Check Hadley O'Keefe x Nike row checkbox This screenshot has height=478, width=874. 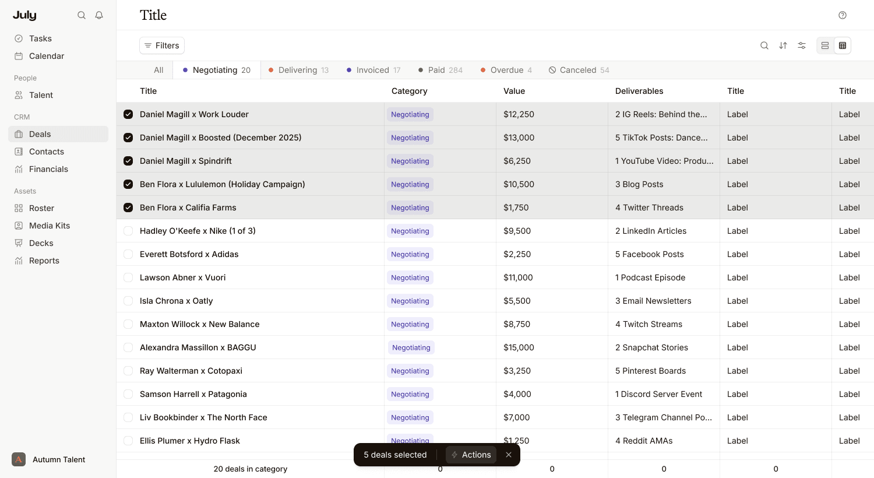pyautogui.click(x=128, y=231)
